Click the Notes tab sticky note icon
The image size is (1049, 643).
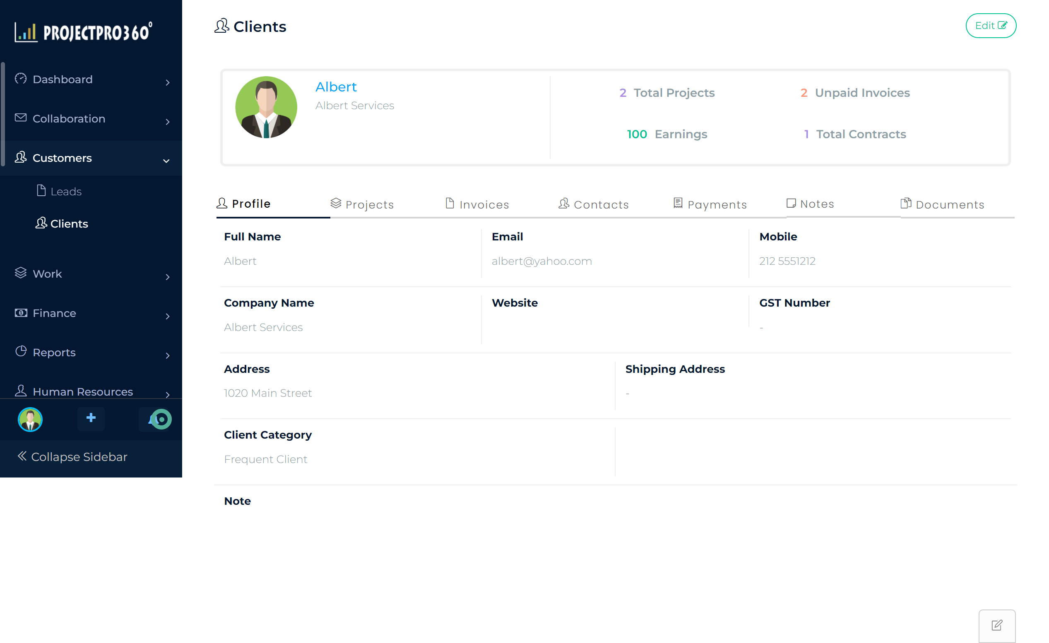click(791, 203)
